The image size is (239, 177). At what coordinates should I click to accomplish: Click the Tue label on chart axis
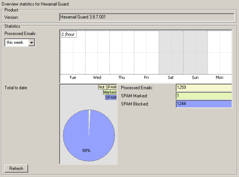(73, 78)
